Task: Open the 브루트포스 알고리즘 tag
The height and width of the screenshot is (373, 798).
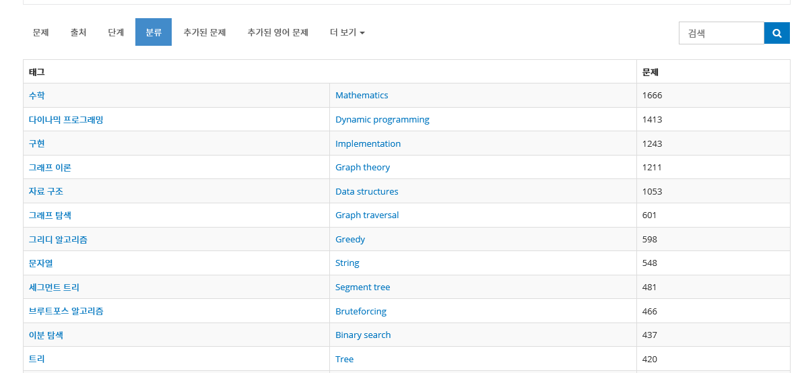Action: tap(66, 311)
